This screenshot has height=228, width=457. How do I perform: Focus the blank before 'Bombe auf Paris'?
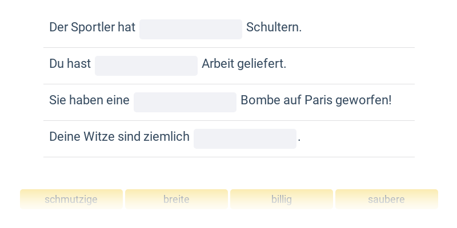pyautogui.click(x=185, y=103)
